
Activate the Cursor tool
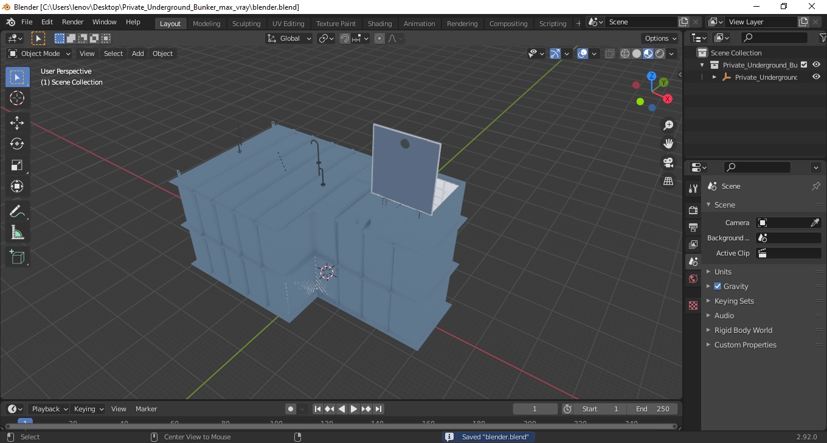[x=17, y=98]
